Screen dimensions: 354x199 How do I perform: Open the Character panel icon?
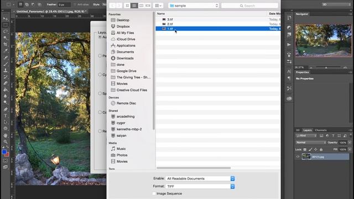point(289,71)
